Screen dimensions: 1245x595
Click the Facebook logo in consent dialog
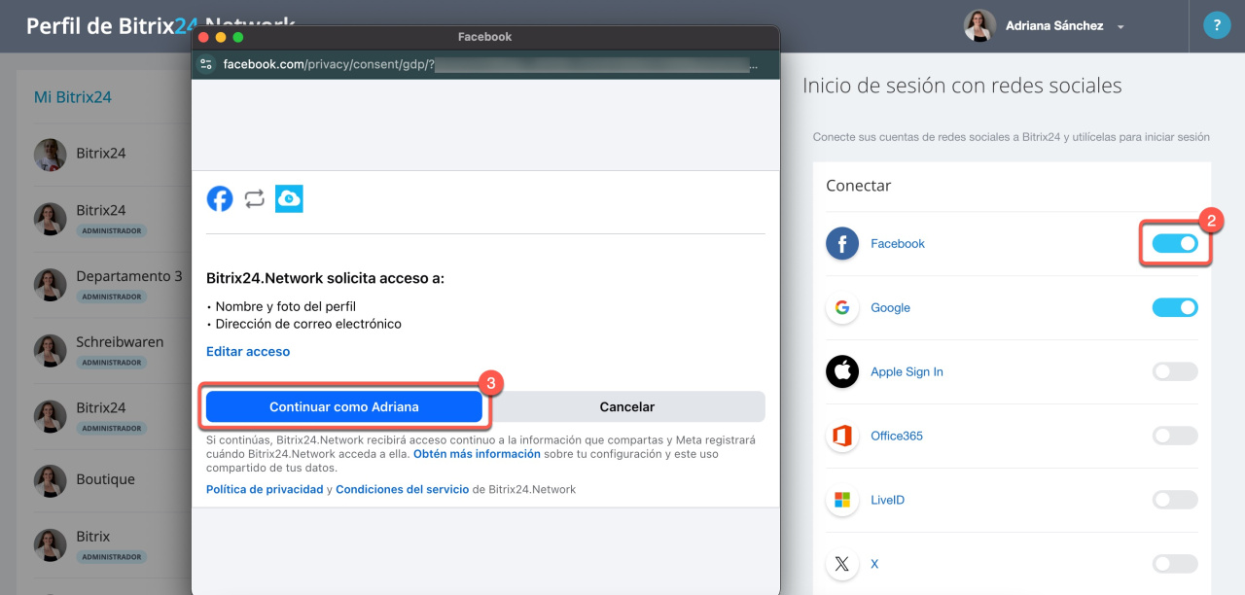coord(220,199)
